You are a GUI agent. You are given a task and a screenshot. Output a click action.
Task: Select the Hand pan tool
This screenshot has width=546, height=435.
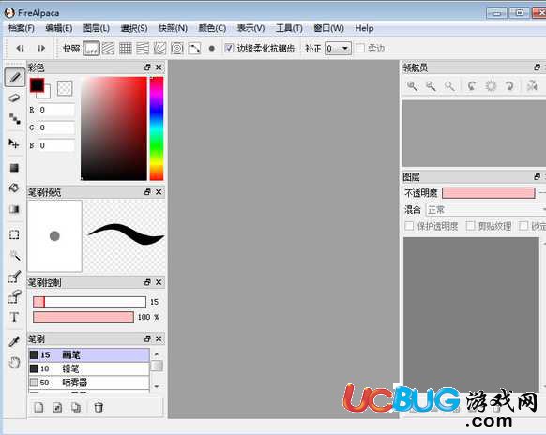pyautogui.click(x=14, y=363)
